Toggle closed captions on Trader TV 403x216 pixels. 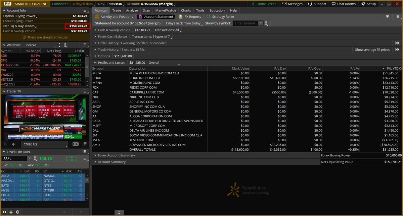tap(76, 144)
